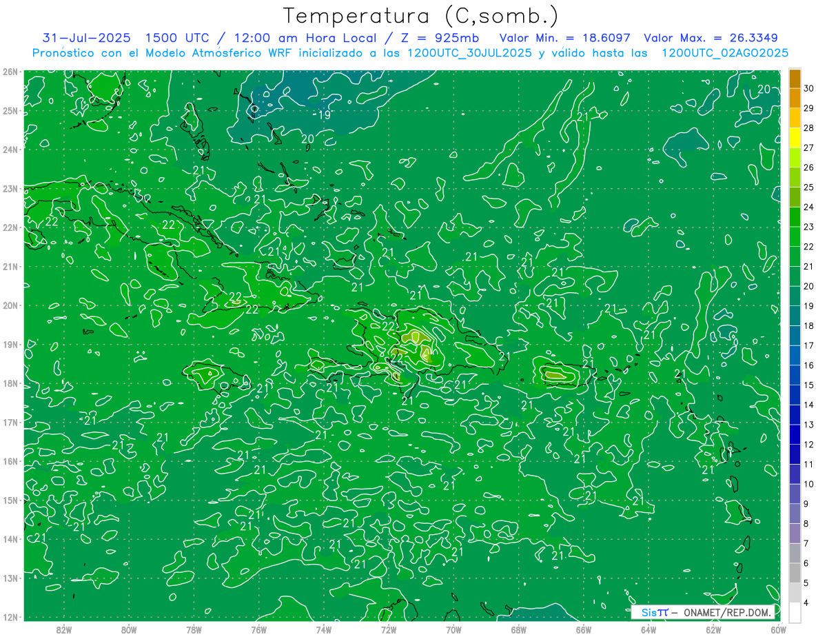
Task: Click the '78W' longitude axis label
Action: tap(194, 629)
